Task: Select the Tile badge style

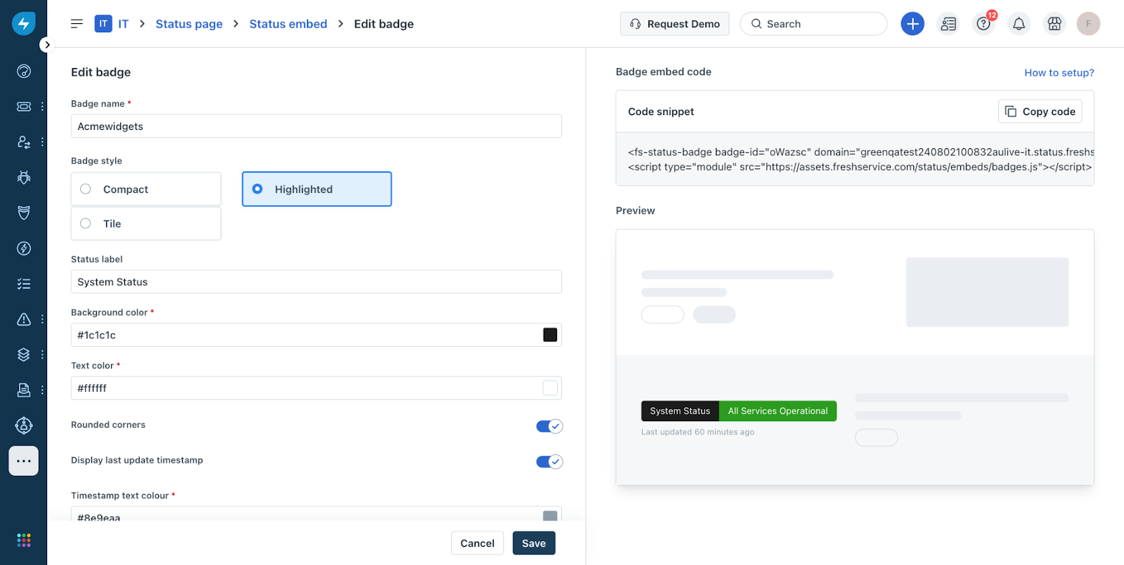Action: tap(146, 223)
